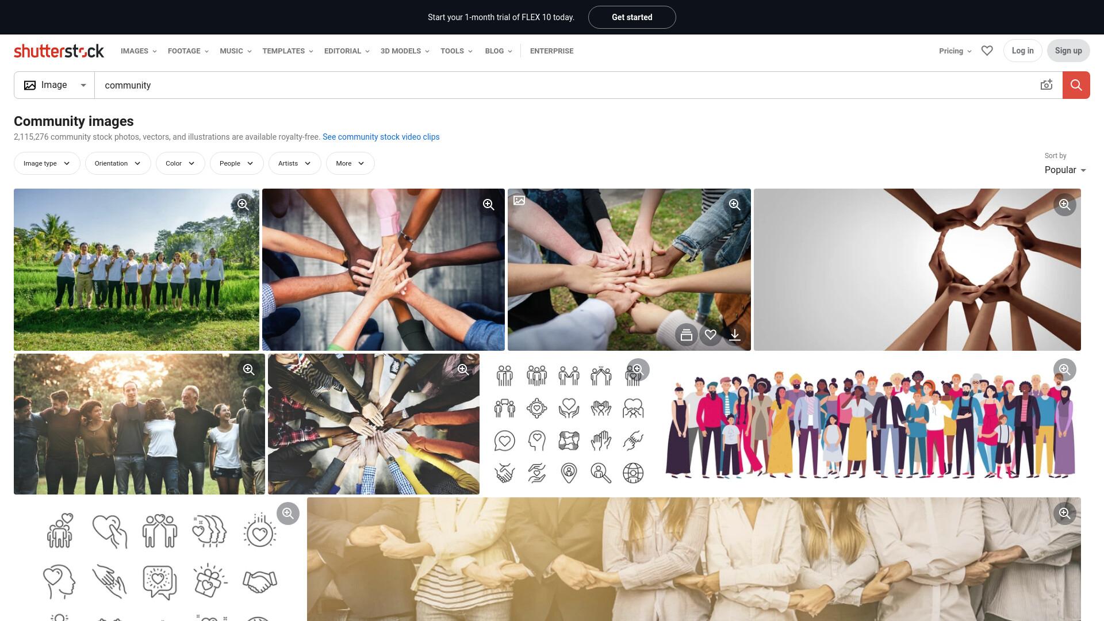This screenshot has height=621, width=1104.
Task: Open the FOOTAGE menu
Action: tap(188, 51)
